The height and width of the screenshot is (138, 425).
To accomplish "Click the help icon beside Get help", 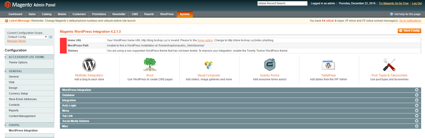I will click(x=392, y=14).
